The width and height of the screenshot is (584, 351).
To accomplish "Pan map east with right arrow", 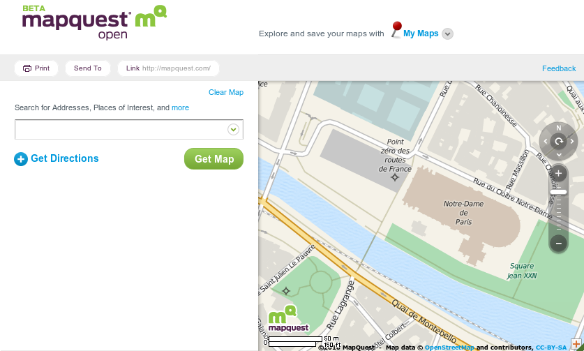I will click(571, 141).
